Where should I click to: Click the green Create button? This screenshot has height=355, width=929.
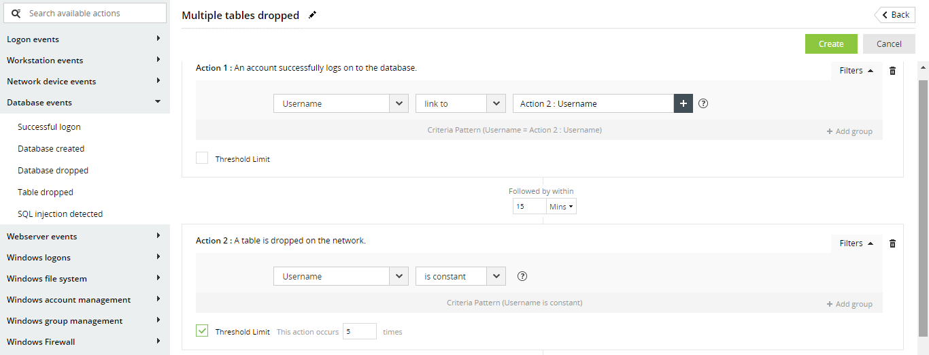point(831,44)
